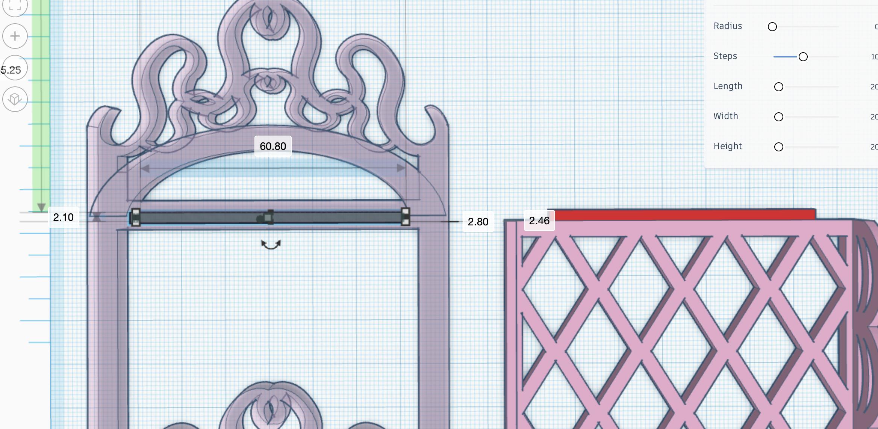The image size is (878, 429).
Task: Edit the 2.10 dimension field
Action: click(x=63, y=217)
